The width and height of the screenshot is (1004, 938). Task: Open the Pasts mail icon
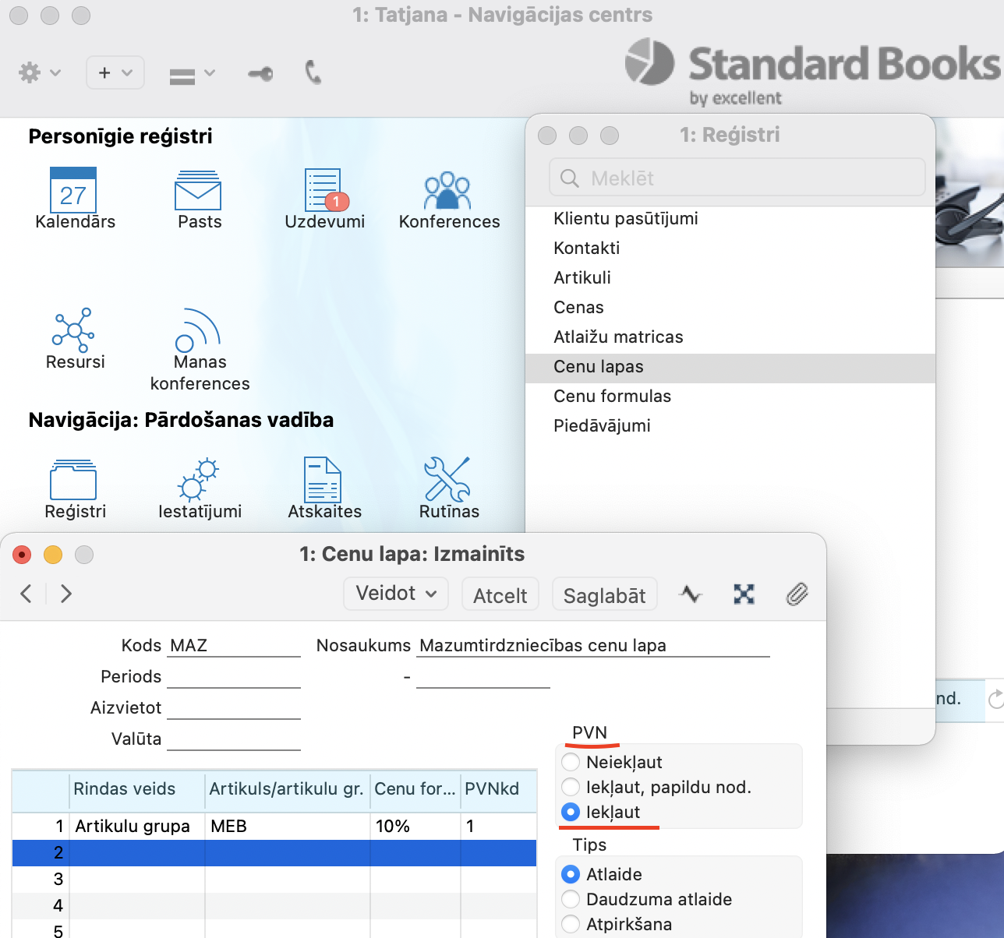point(198,191)
